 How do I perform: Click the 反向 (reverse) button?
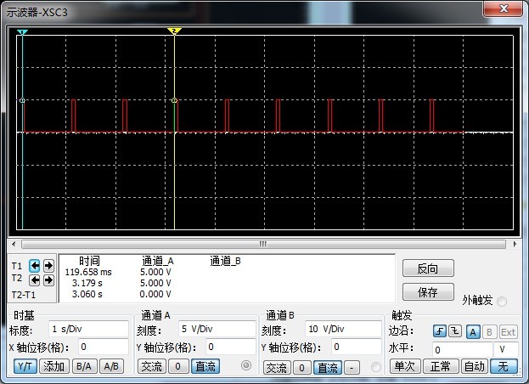pyautogui.click(x=428, y=268)
